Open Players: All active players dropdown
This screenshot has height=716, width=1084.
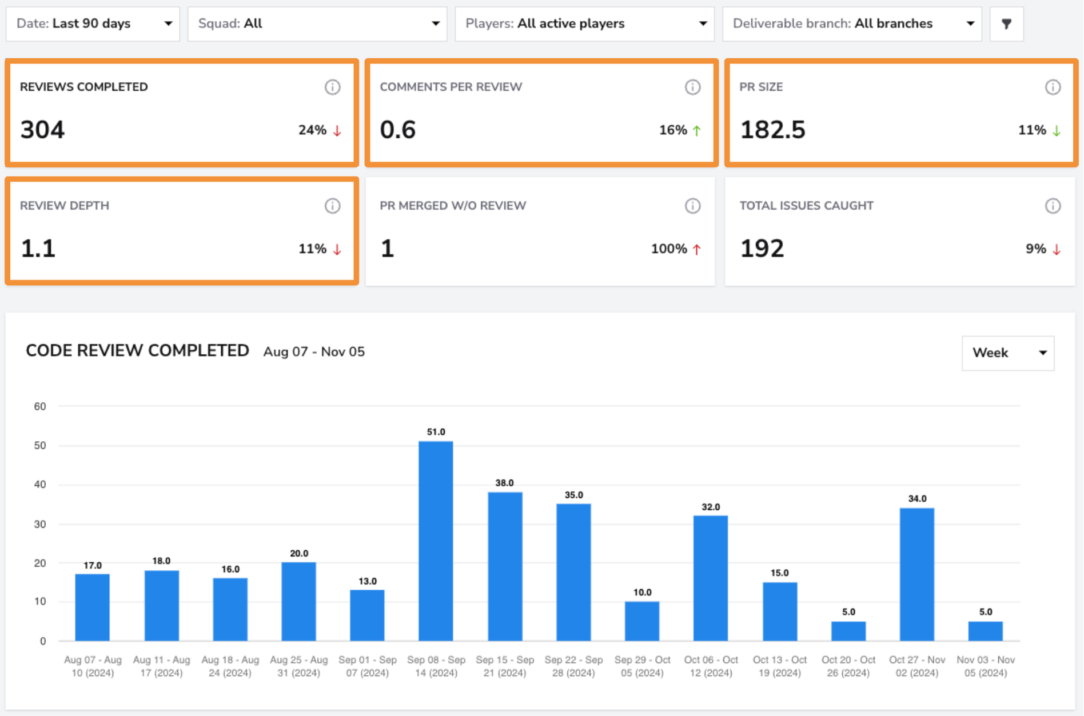click(584, 24)
